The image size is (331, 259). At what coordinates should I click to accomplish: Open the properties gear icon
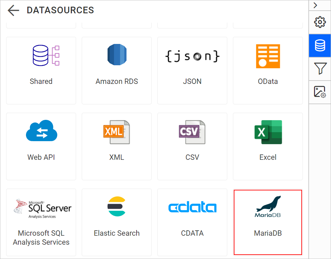point(320,22)
